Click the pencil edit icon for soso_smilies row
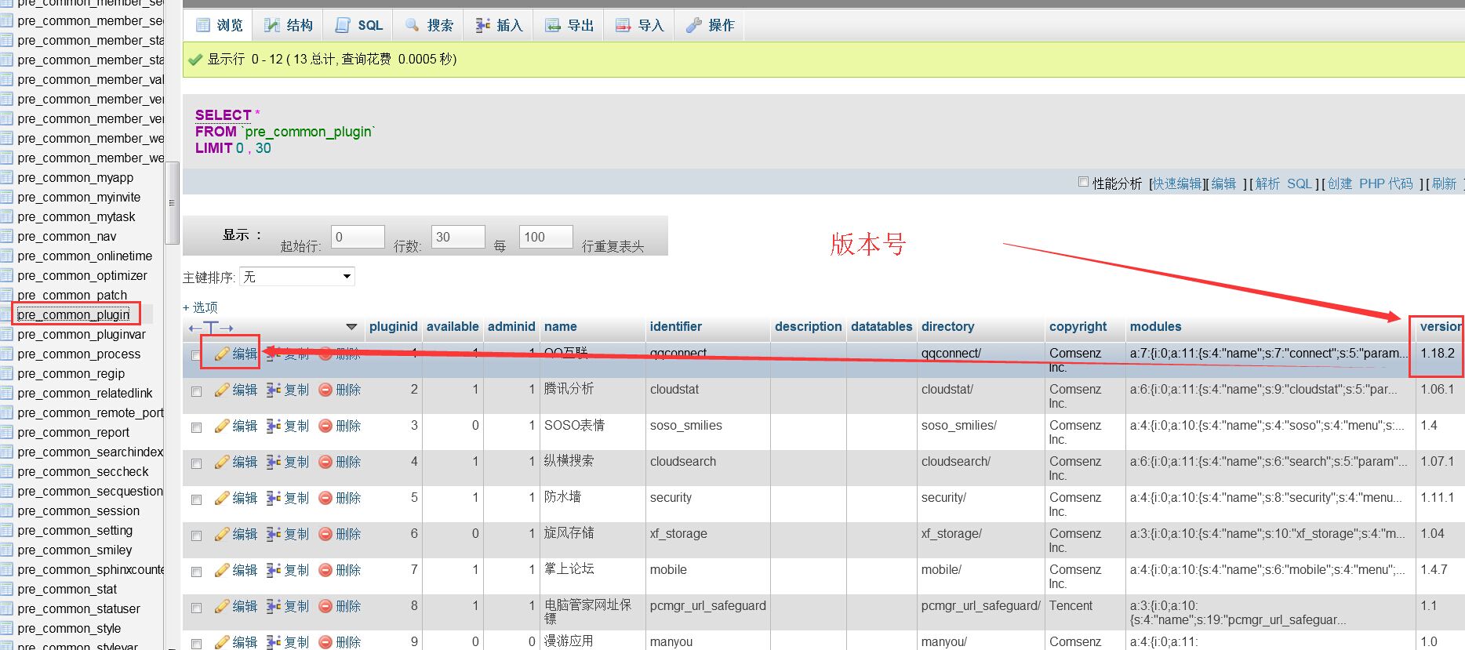This screenshot has width=1465, height=650. (x=223, y=426)
